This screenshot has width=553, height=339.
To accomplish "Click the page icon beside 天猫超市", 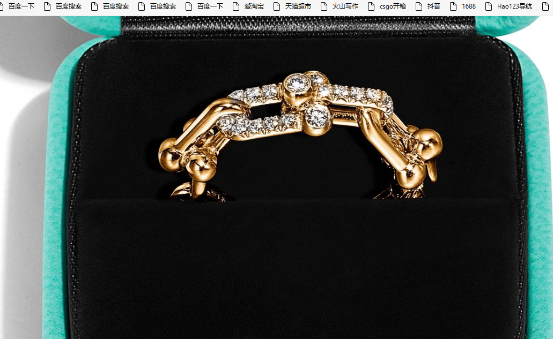I will [x=277, y=6].
